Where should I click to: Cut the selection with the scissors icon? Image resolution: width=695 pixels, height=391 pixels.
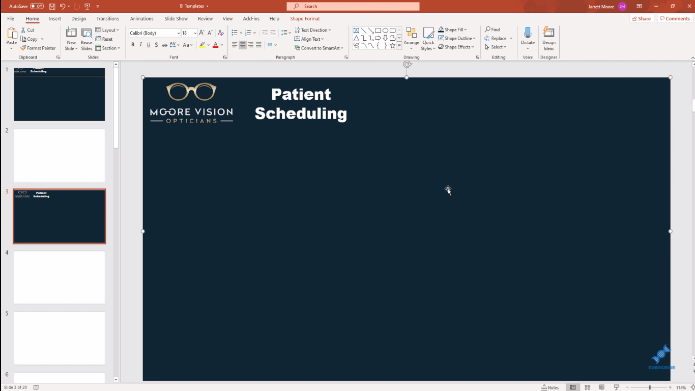(23, 30)
